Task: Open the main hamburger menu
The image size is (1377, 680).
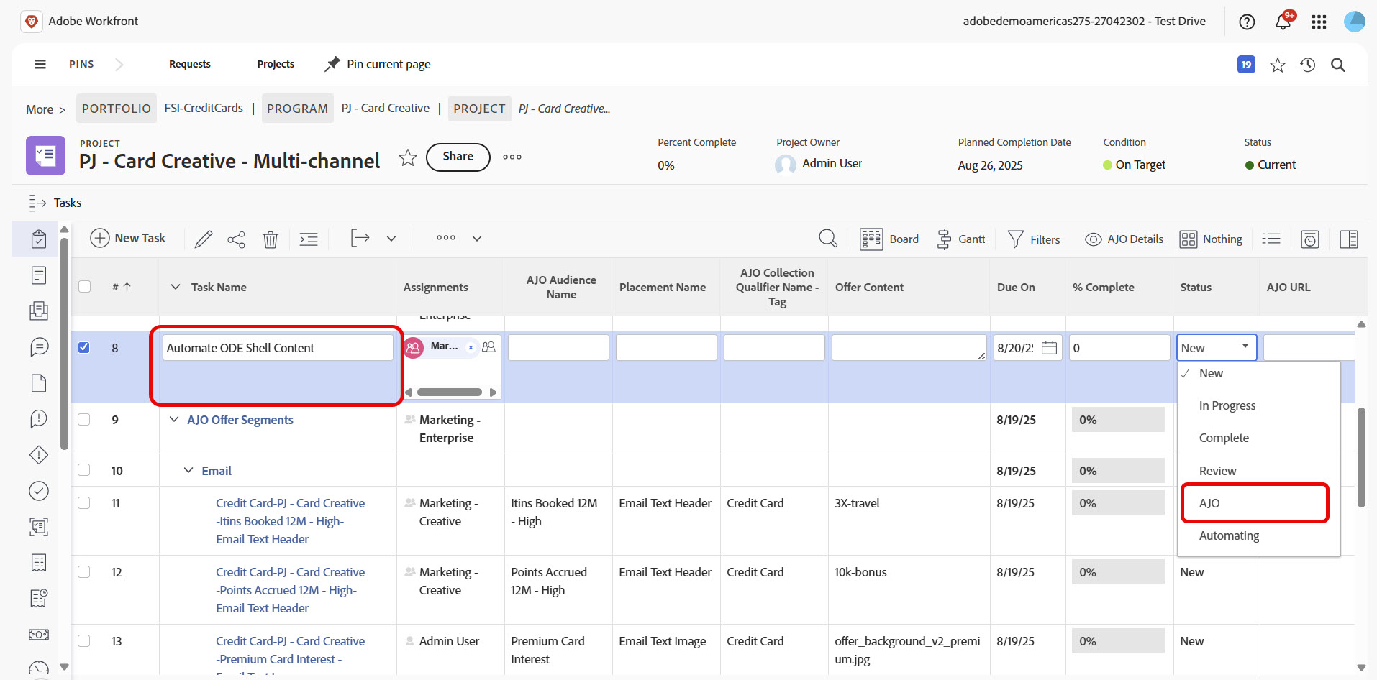Action: (x=40, y=64)
